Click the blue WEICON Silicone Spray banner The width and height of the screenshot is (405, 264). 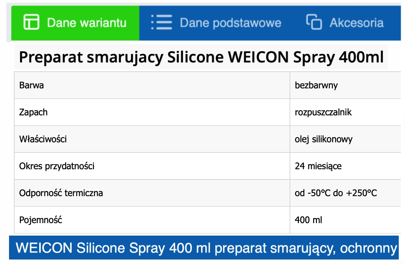204,248
